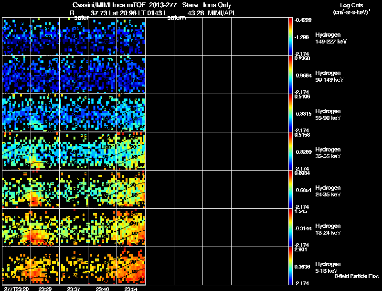Screen dimensions: 382x291
Task: Pick the 5-13 keV hydrogen color bar
Action: pos(290,266)
